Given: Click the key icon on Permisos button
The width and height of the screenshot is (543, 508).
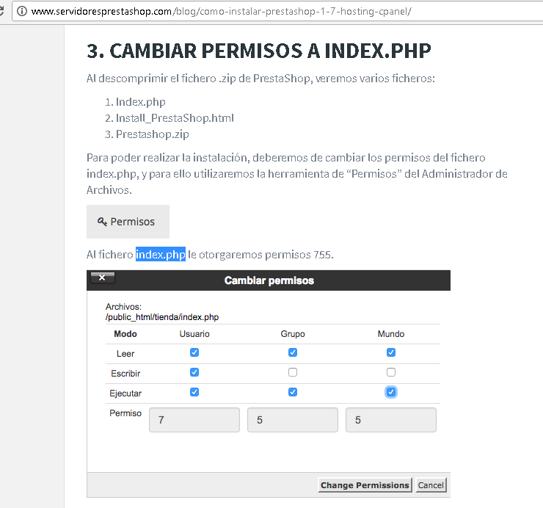Looking at the screenshot, I should [102, 222].
